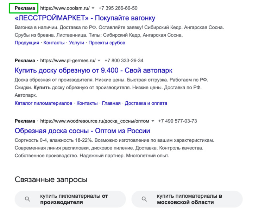Click Реклама label of pl-germes ad
The image size is (278, 210).
tap(25, 61)
